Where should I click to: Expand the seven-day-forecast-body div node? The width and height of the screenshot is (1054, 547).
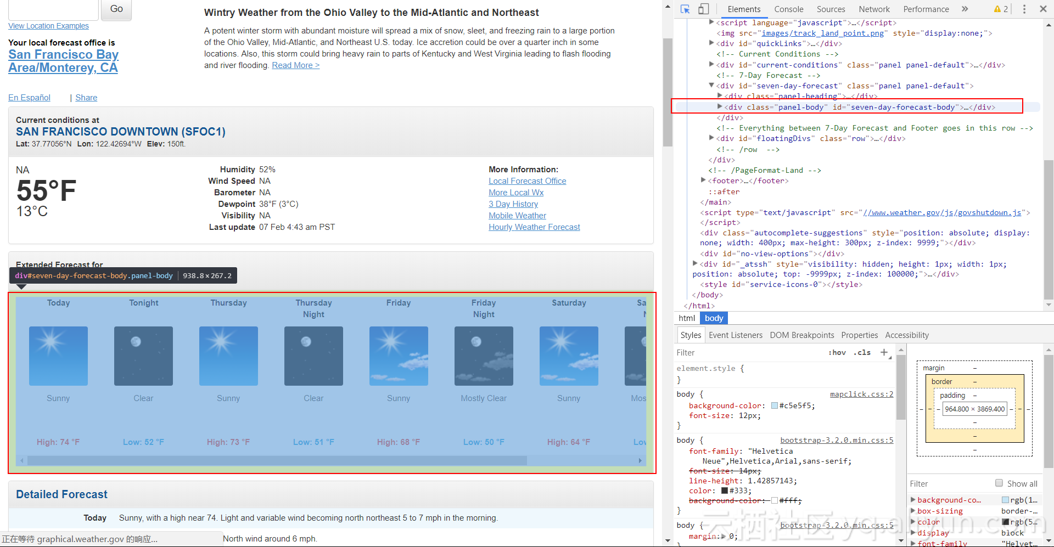coord(720,106)
